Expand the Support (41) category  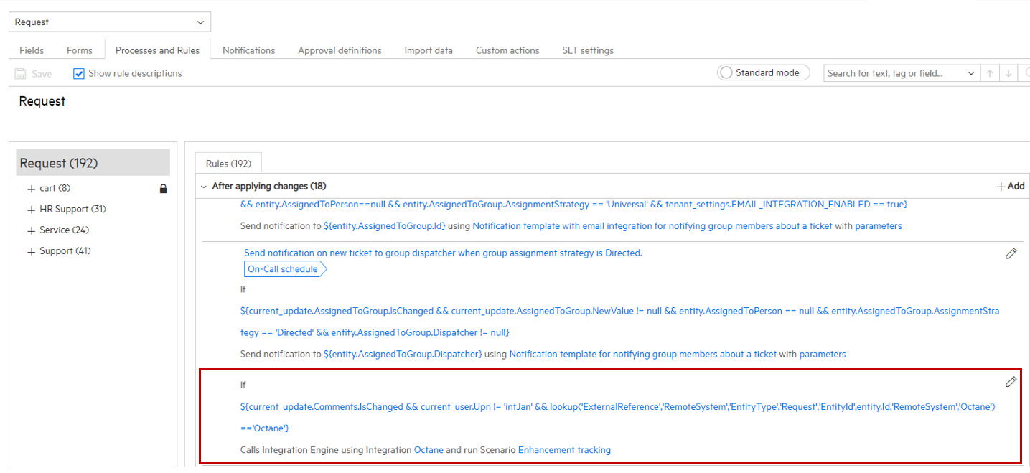pyautogui.click(x=31, y=250)
